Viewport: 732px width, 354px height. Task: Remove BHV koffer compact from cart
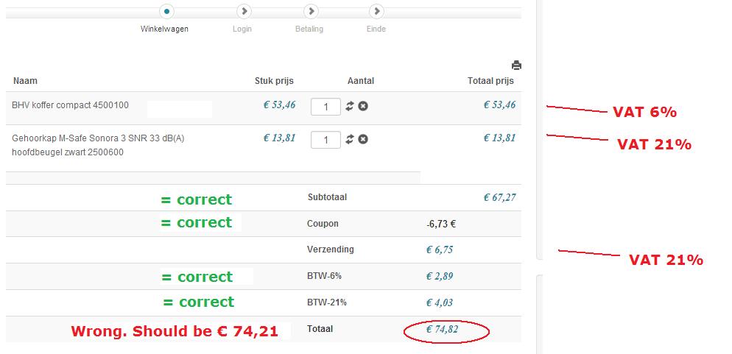coord(363,106)
